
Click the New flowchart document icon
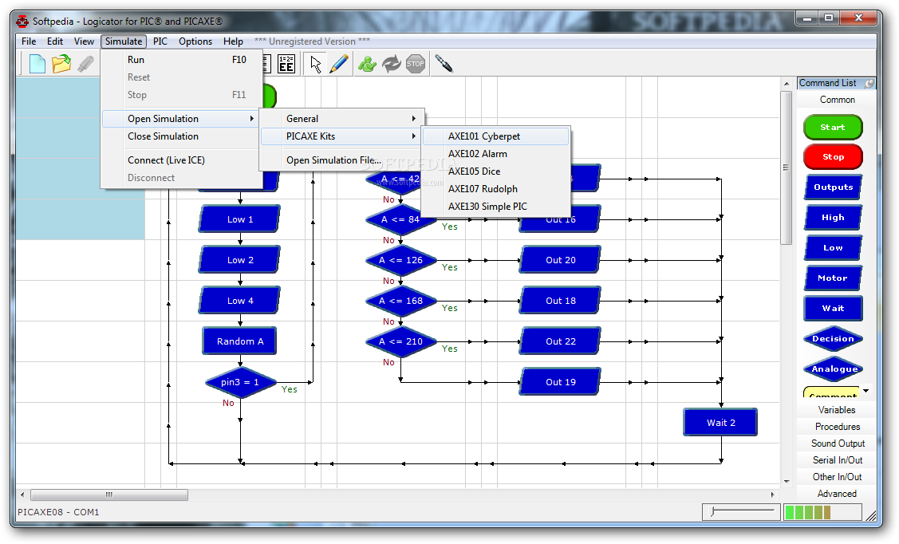pyautogui.click(x=37, y=64)
